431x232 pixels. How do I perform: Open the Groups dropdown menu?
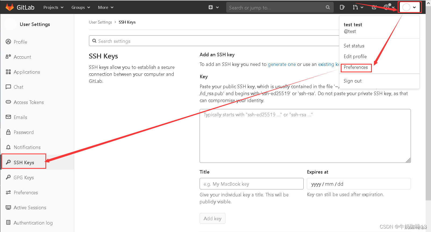tap(81, 8)
